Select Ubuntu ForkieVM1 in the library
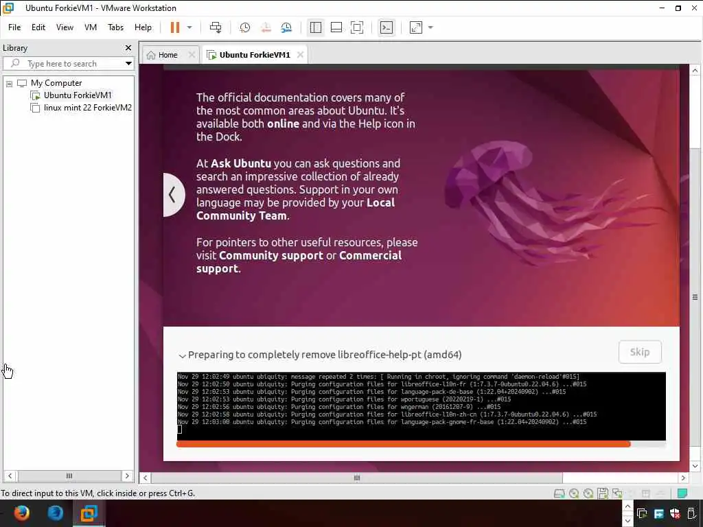 point(78,95)
